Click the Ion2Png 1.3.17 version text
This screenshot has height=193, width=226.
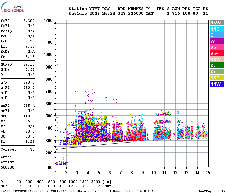[x=212, y=191]
